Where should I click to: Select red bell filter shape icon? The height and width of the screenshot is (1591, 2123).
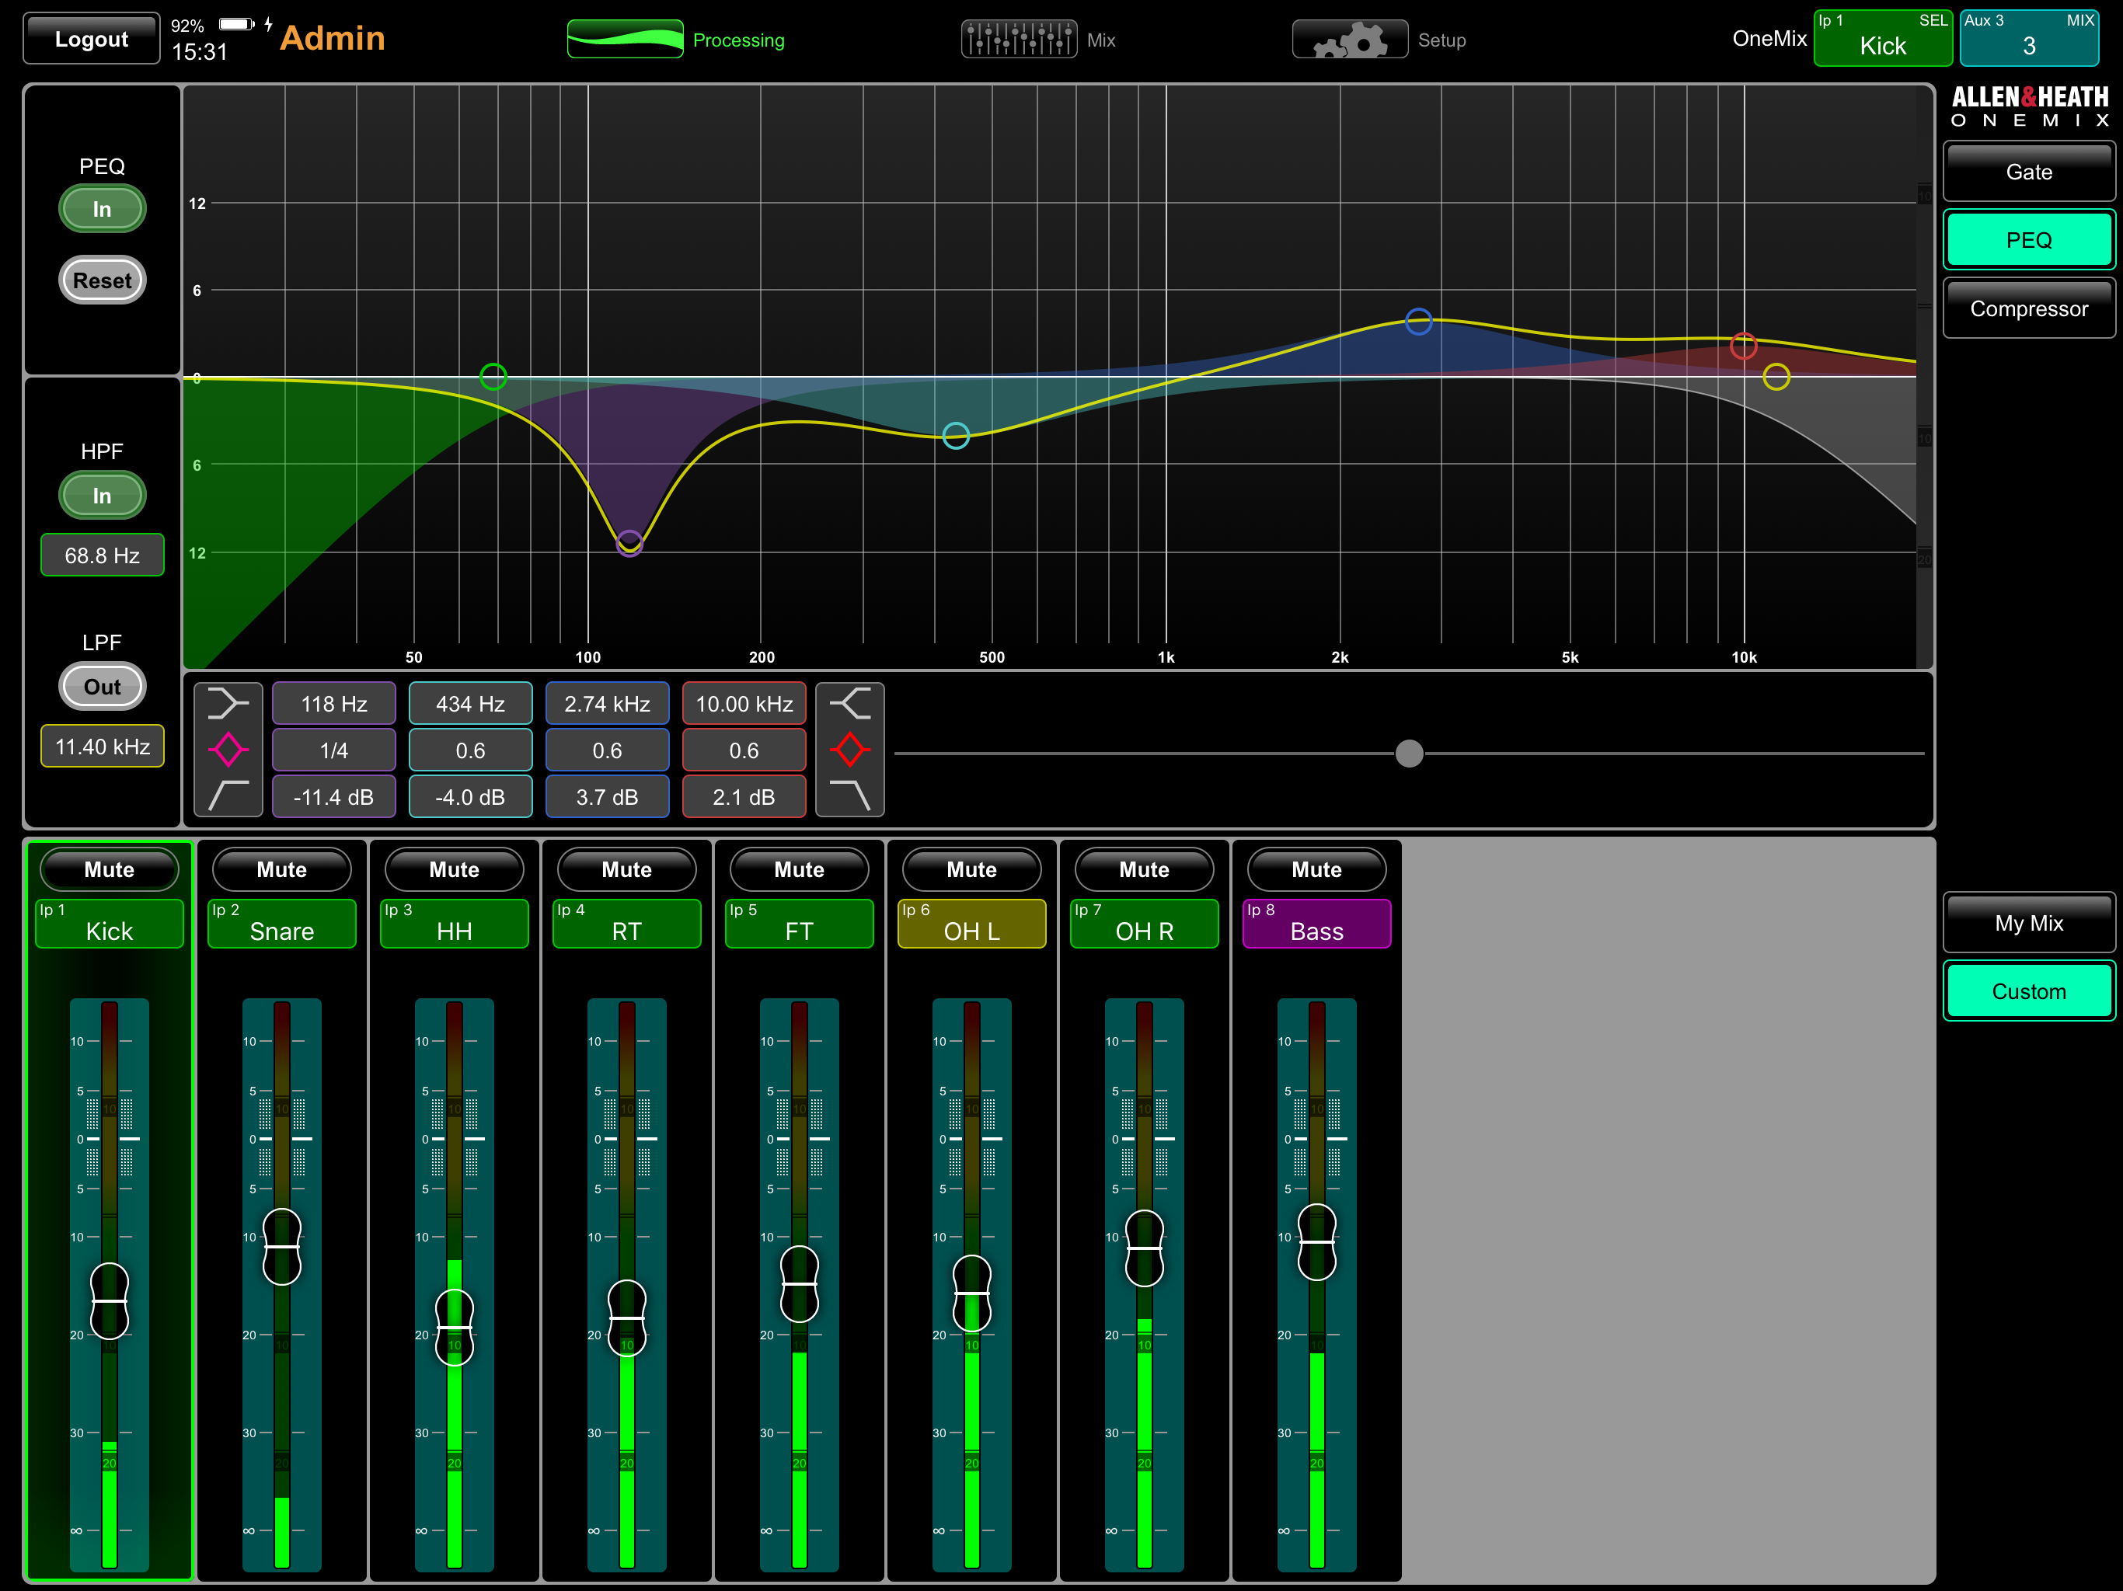coord(849,750)
